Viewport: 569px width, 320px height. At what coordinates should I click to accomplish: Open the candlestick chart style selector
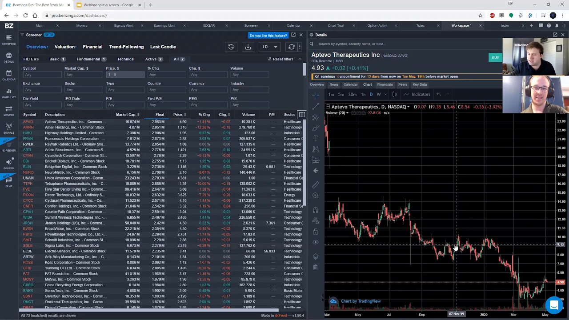coord(394,94)
